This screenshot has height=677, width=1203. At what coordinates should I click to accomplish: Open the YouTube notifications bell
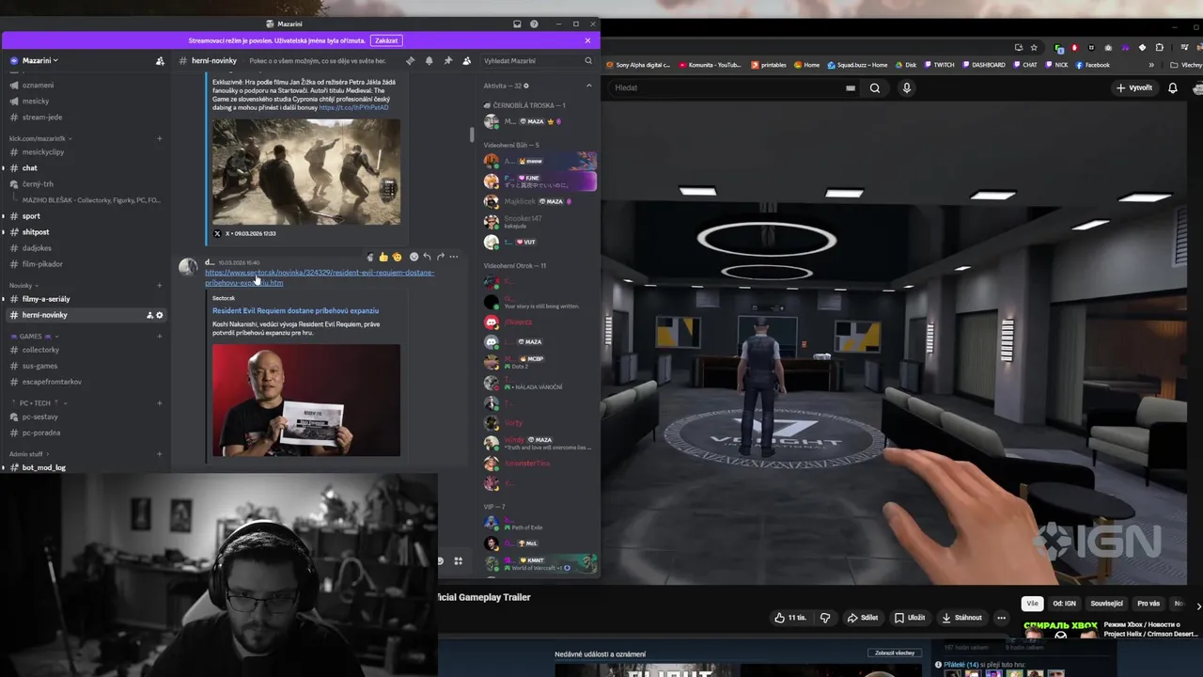(x=1173, y=87)
